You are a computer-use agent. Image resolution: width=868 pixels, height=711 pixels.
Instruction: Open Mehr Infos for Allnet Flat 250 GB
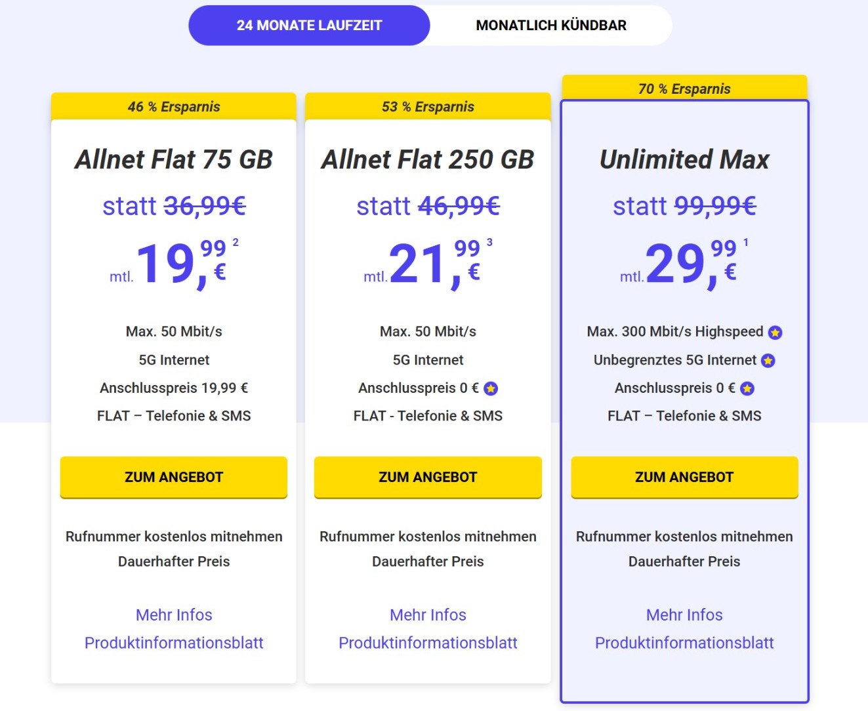(x=428, y=615)
